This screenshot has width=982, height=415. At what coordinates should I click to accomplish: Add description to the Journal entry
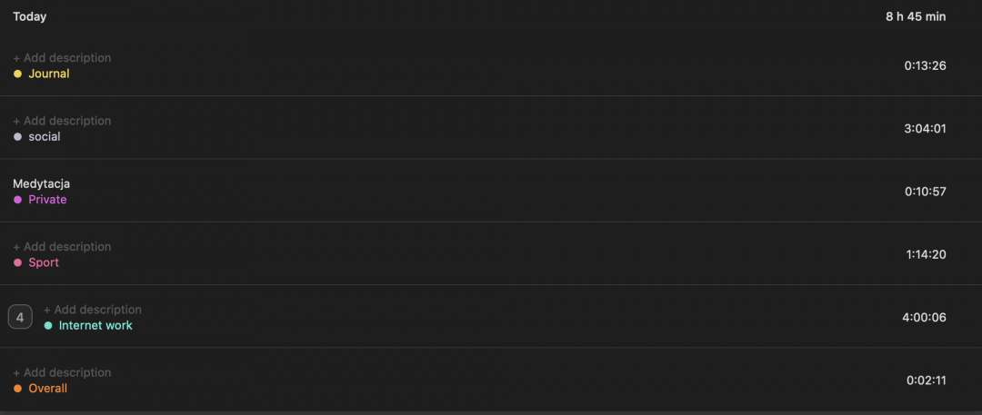click(62, 58)
